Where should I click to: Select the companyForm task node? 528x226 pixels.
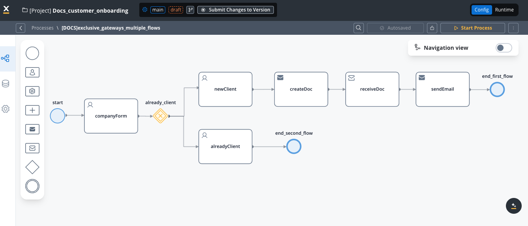(111, 116)
